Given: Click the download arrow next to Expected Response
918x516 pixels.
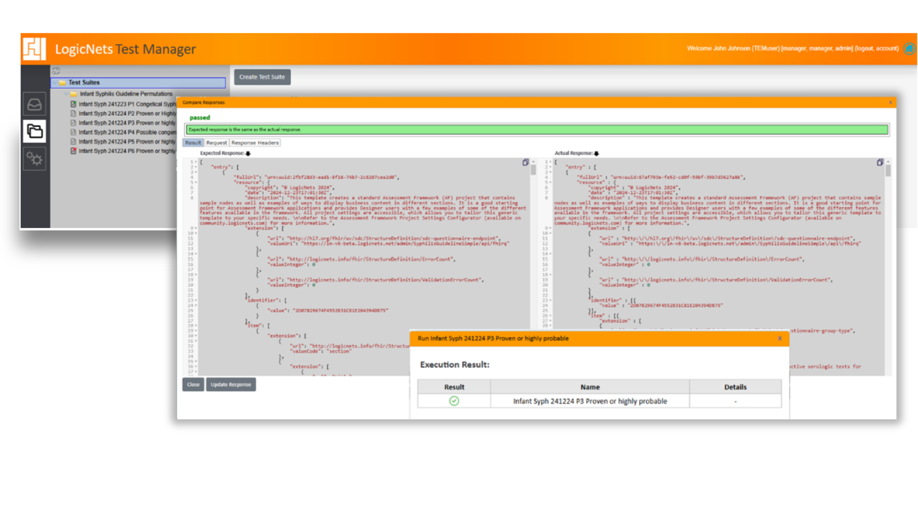Looking at the screenshot, I should (248, 154).
